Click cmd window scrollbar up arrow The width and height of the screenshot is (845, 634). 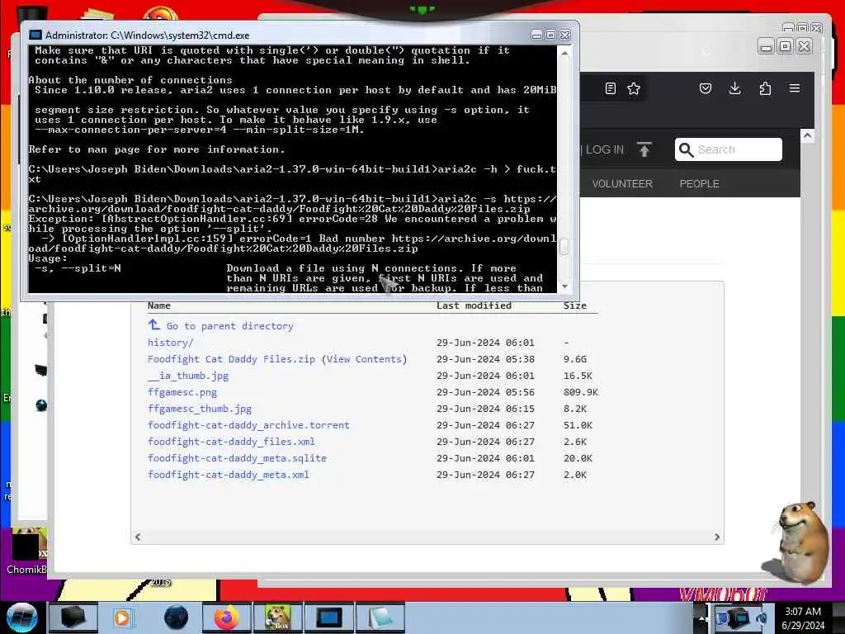click(564, 54)
